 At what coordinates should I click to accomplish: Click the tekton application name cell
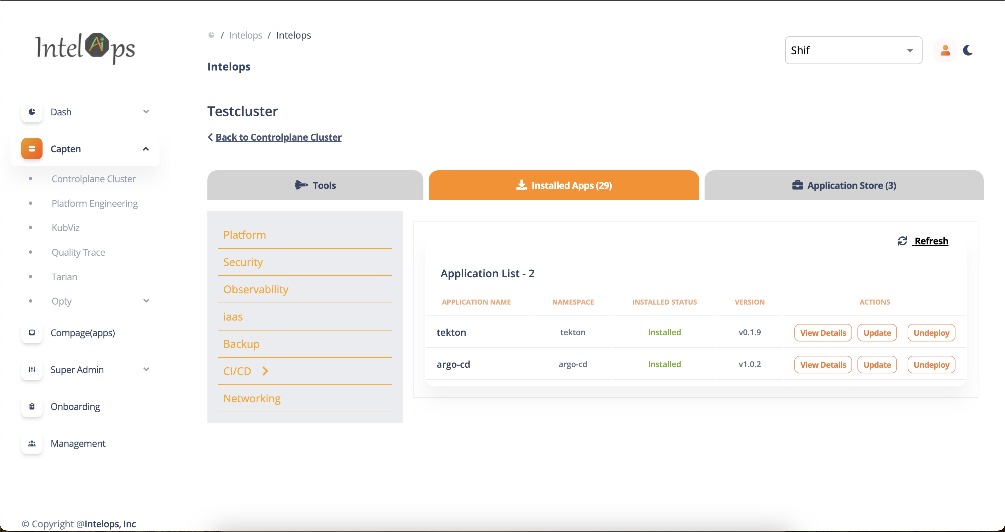pyautogui.click(x=451, y=332)
